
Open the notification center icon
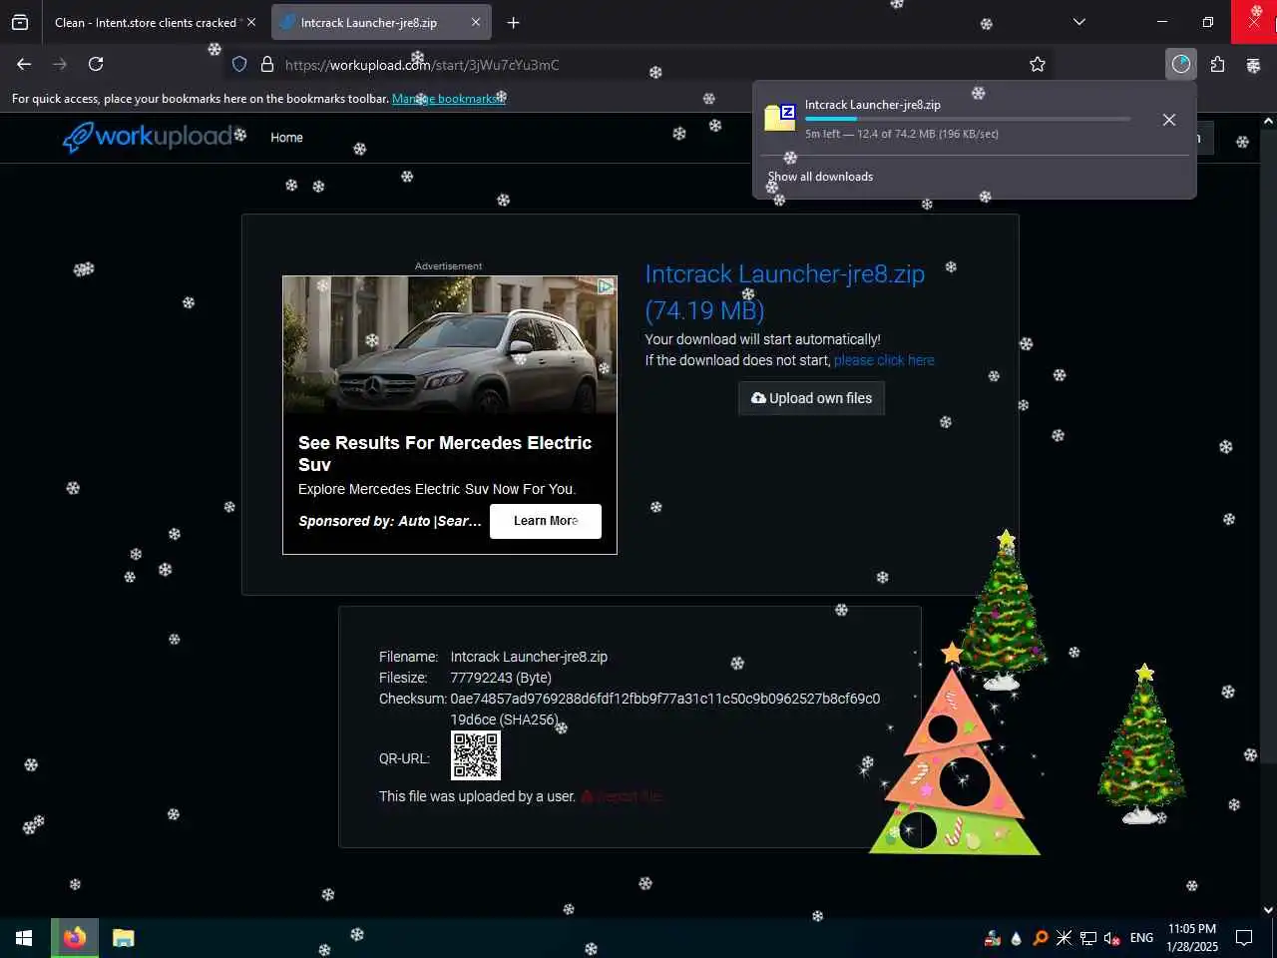click(x=1244, y=938)
